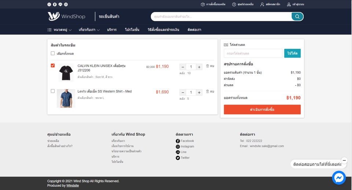This screenshot has height=190, width=352.
Task: Click the search magnifier button
Action: click(297, 17)
